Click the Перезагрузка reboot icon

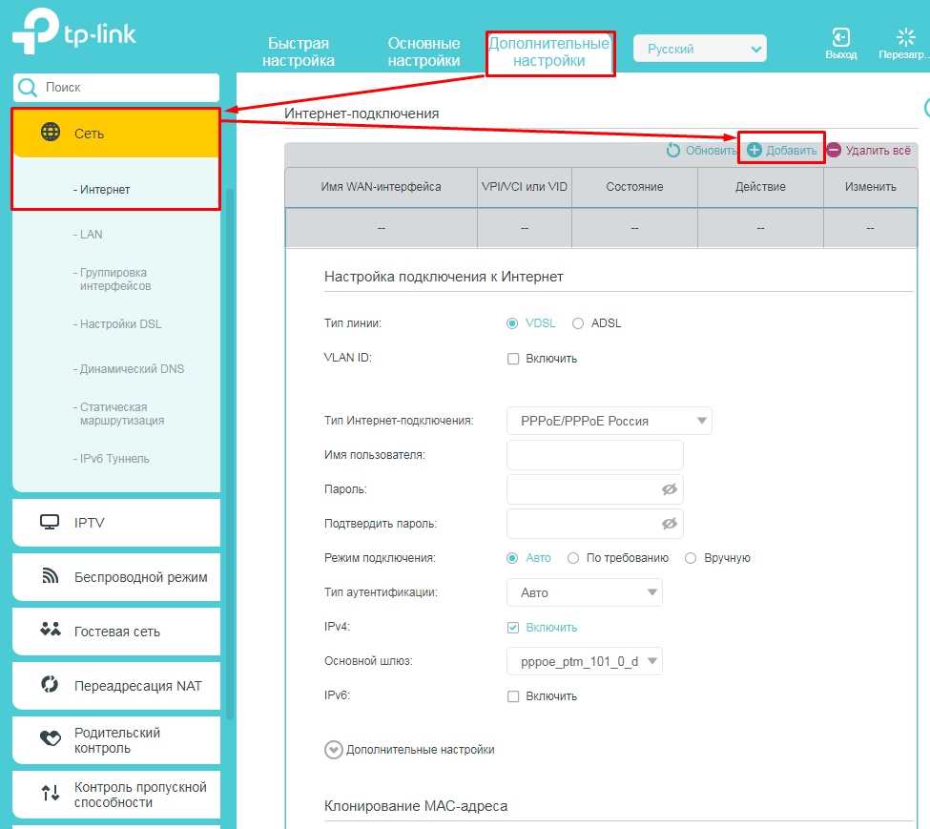click(x=905, y=37)
